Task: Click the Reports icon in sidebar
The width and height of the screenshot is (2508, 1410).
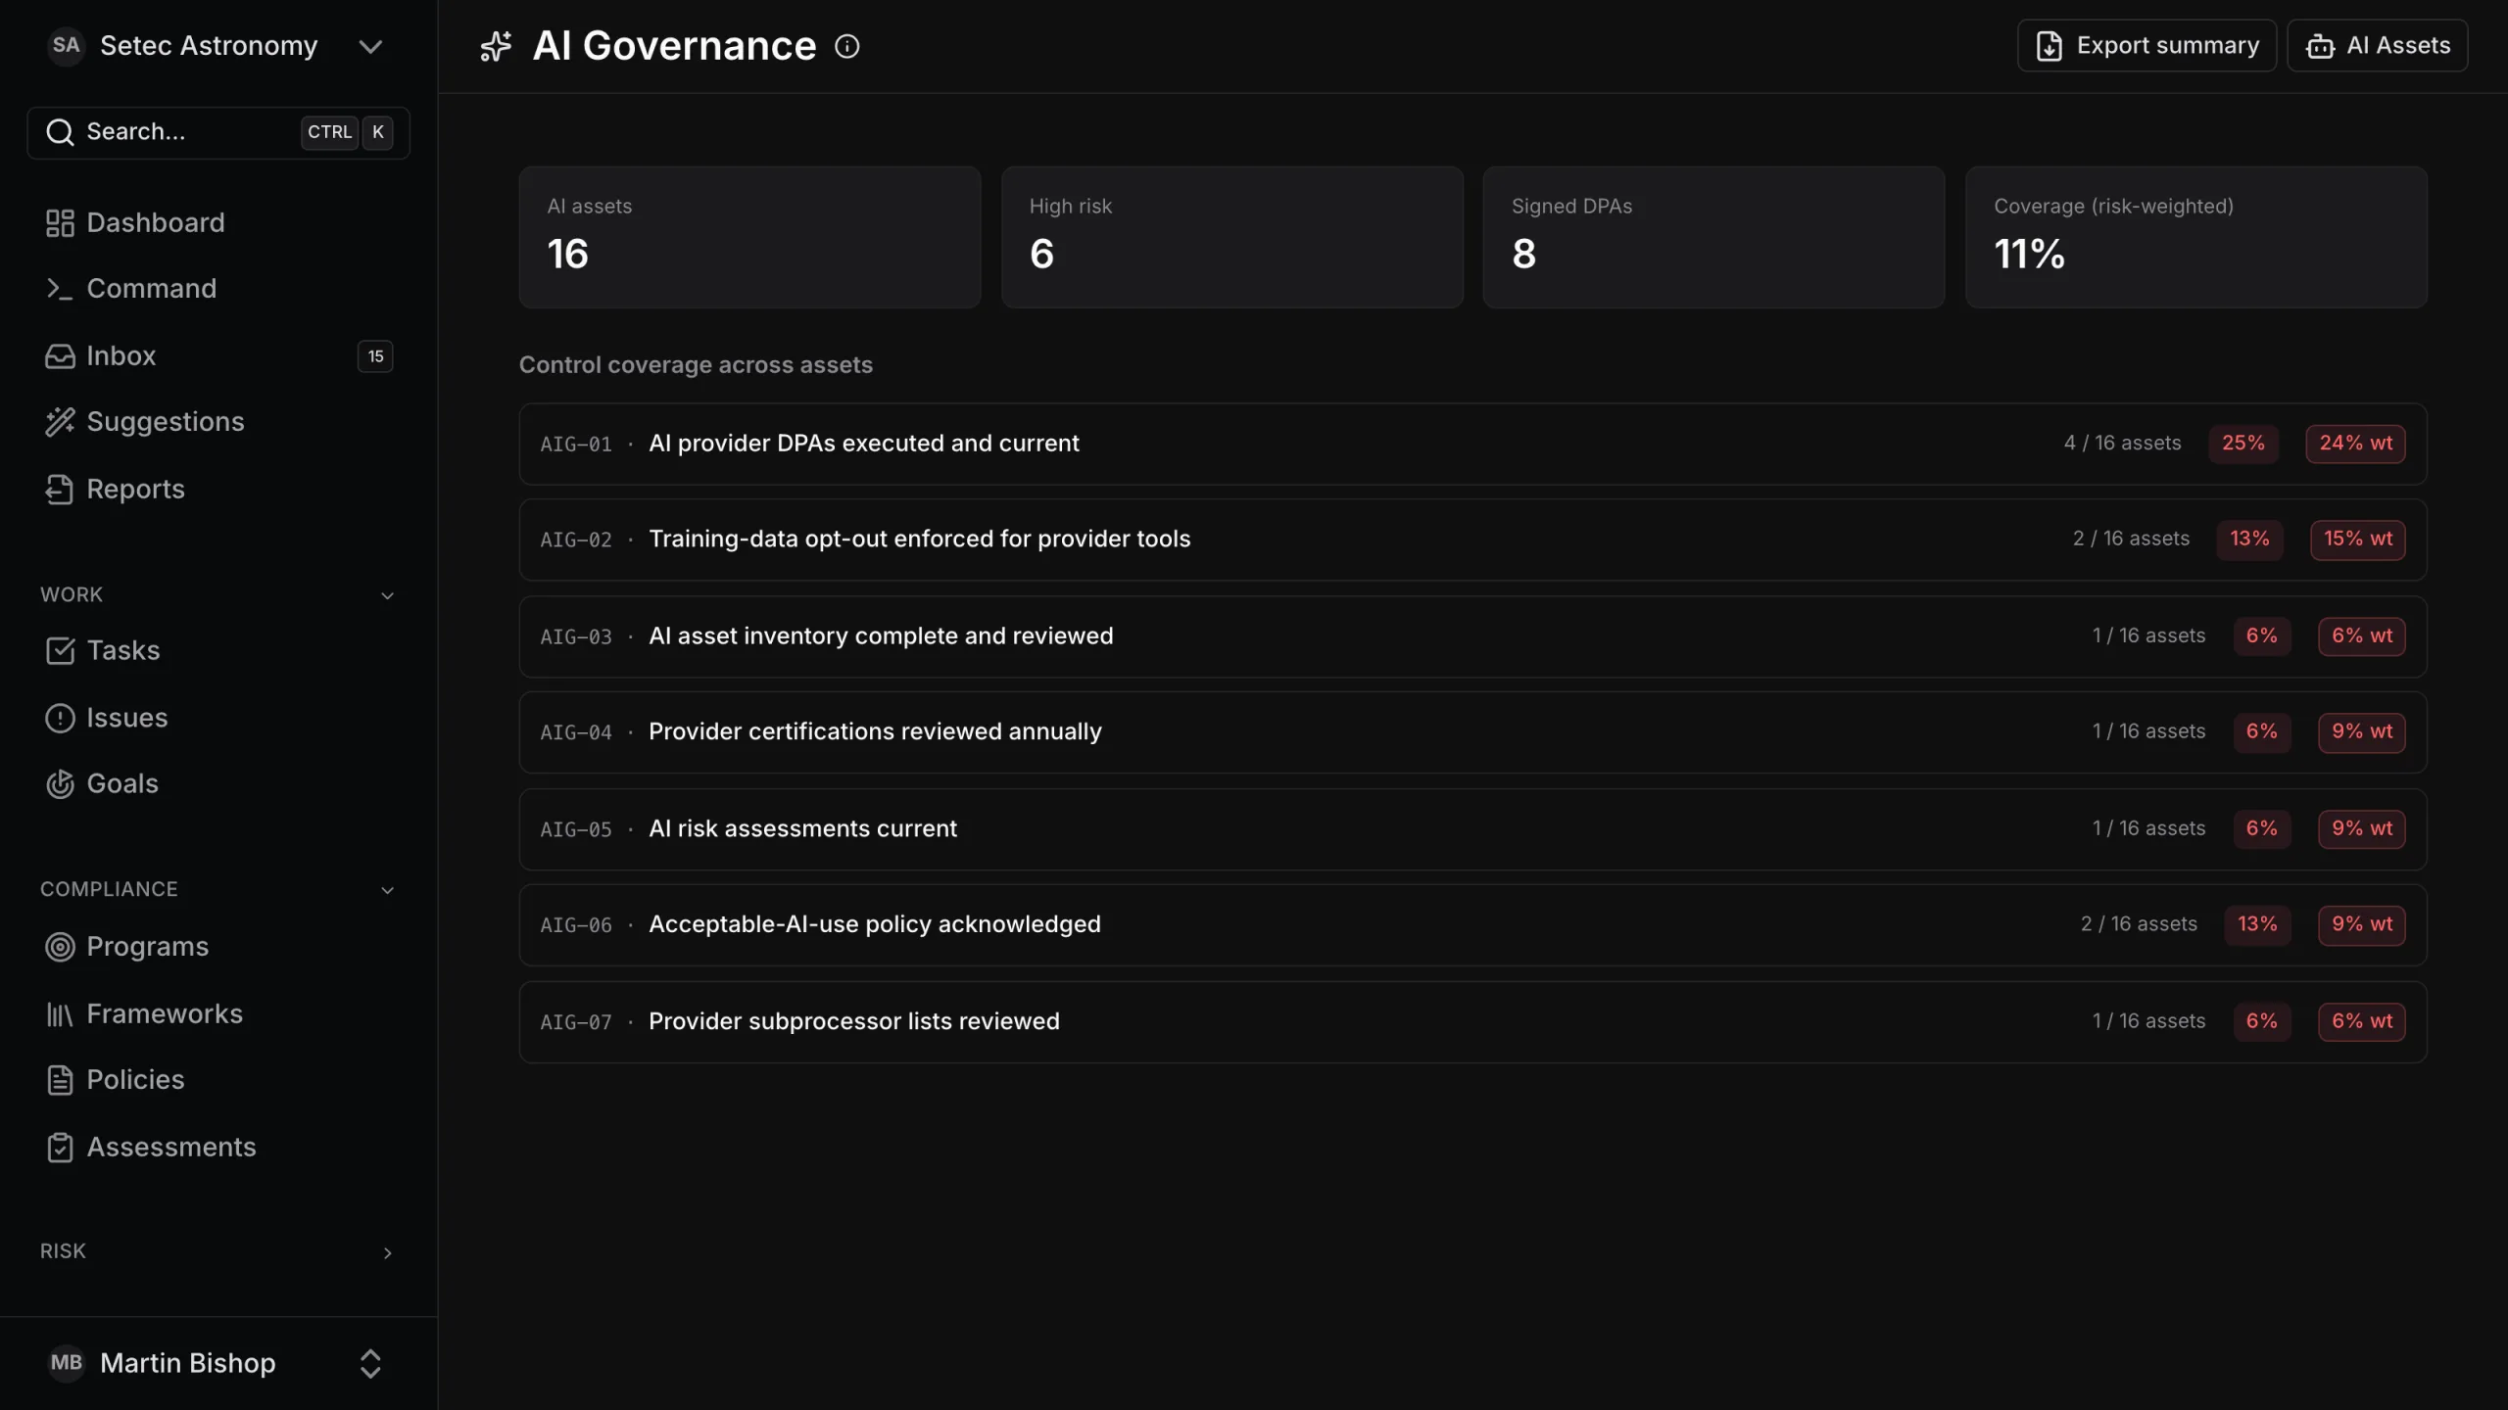Action: pyautogui.click(x=60, y=490)
